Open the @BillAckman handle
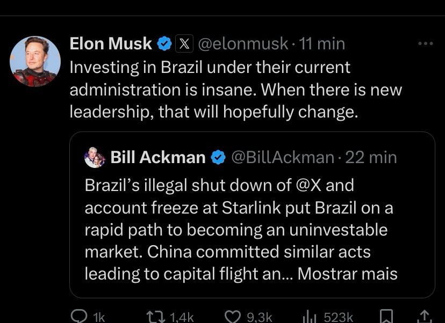 [283, 157]
